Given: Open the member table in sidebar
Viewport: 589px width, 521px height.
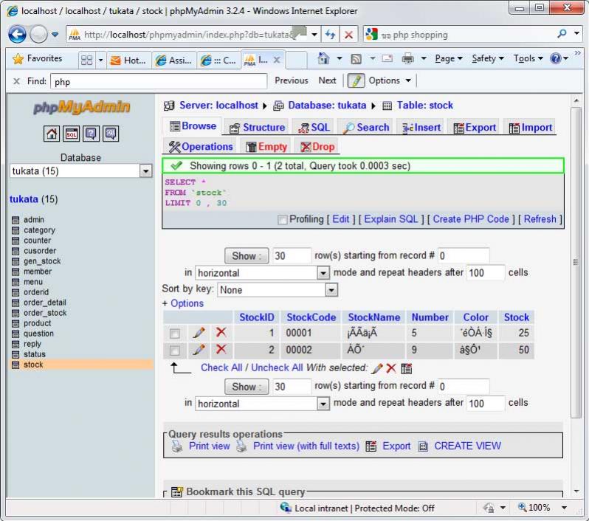Looking at the screenshot, I should pos(38,272).
